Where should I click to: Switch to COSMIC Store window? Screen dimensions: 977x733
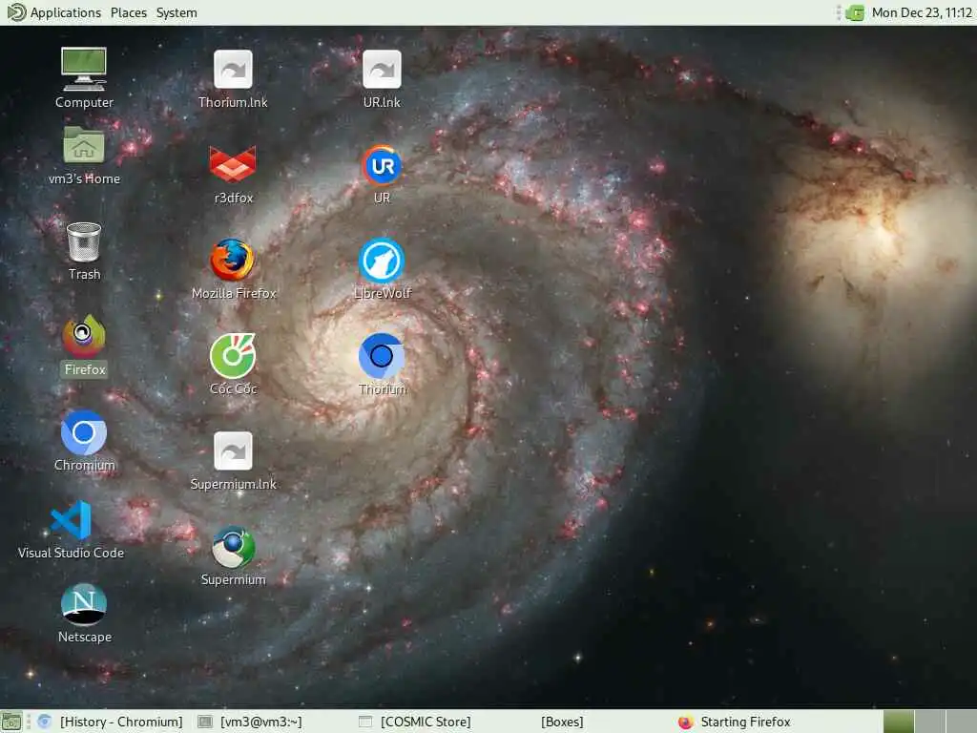click(x=415, y=722)
